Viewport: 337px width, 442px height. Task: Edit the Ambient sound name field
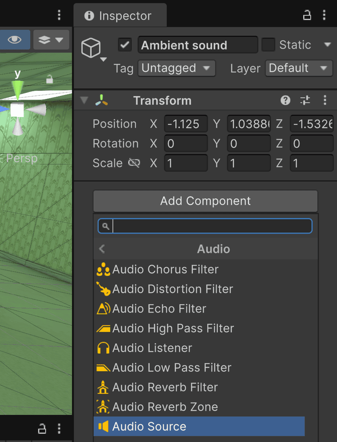pos(197,45)
